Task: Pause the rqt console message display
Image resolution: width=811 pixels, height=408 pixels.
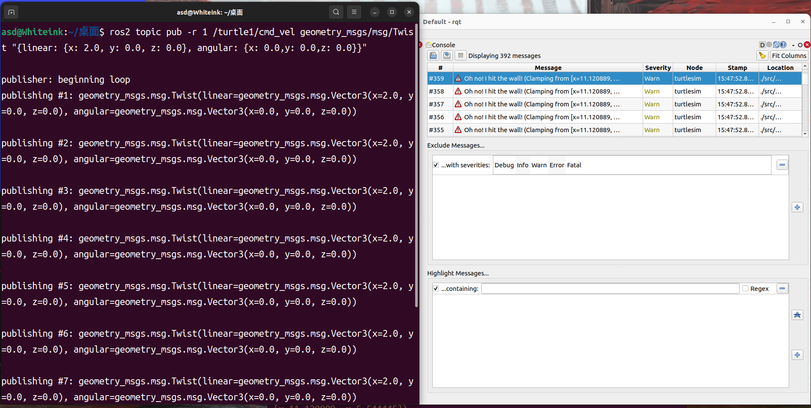Action: (x=461, y=55)
